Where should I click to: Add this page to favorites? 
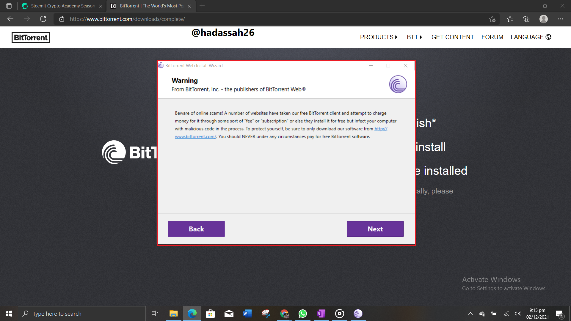(x=492, y=19)
